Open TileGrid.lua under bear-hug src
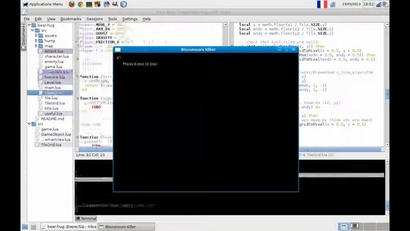Image resolution: width=410 pixels, height=231 pixels. [54, 103]
